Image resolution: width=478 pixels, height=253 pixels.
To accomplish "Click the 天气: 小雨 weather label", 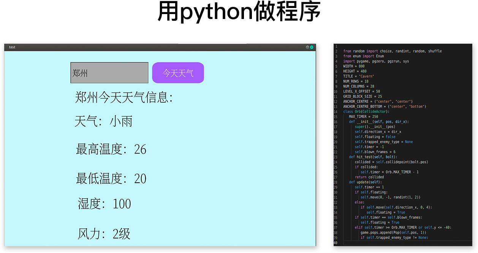I will pyautogui.click(x=103, y=122).
